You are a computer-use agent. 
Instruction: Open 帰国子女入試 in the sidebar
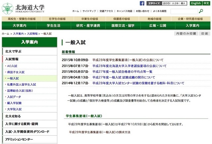coord(16,72)
